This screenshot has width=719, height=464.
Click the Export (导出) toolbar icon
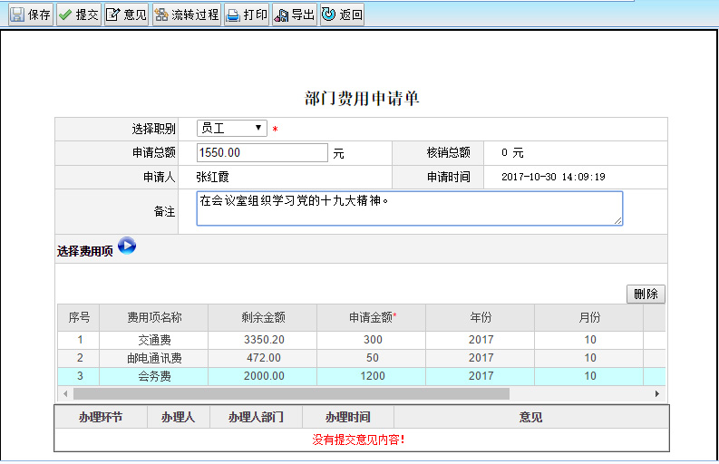(281, 14)
